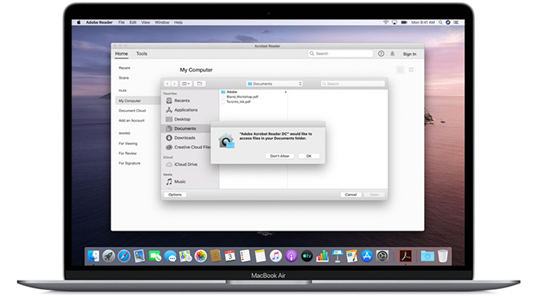Viewport: 537px width, 296px height.
Task: Open the Edit menu
Action: coord(133,23)
